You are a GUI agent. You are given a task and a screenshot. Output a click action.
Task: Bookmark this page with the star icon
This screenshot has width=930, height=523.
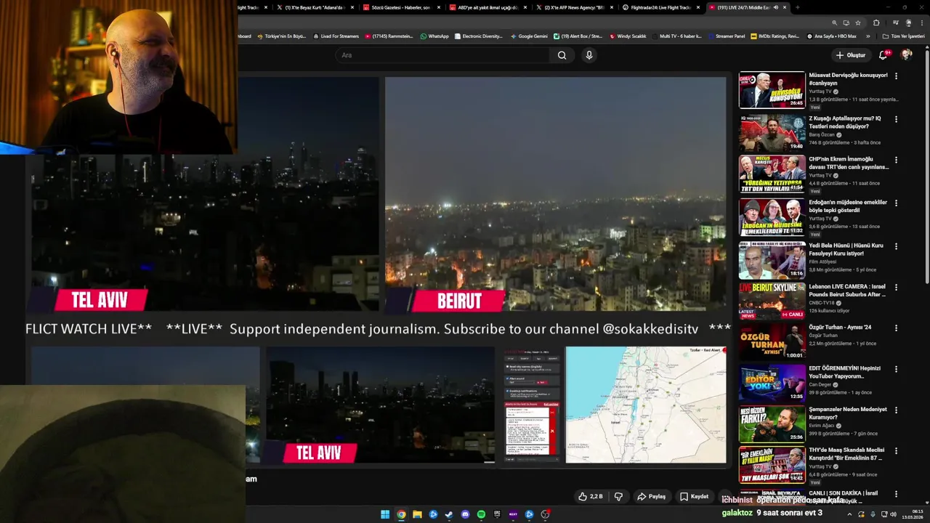coord(858,23)
